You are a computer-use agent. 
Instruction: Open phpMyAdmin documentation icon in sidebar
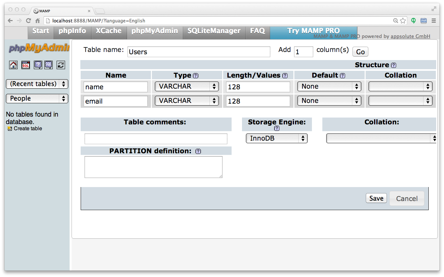pyautogui.click(x=38, y=65)
